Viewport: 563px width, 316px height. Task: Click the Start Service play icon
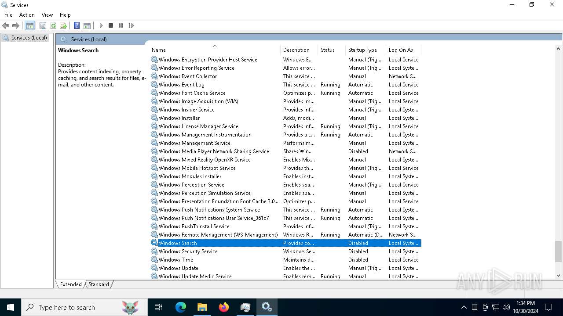pyautogui.click(x=101, y=25)
